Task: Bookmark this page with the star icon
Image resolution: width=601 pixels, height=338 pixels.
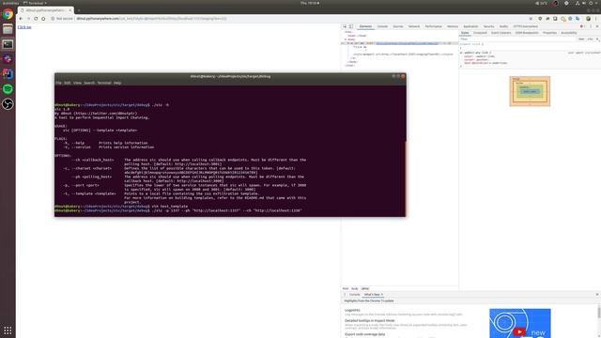Action: coord(531,19)
